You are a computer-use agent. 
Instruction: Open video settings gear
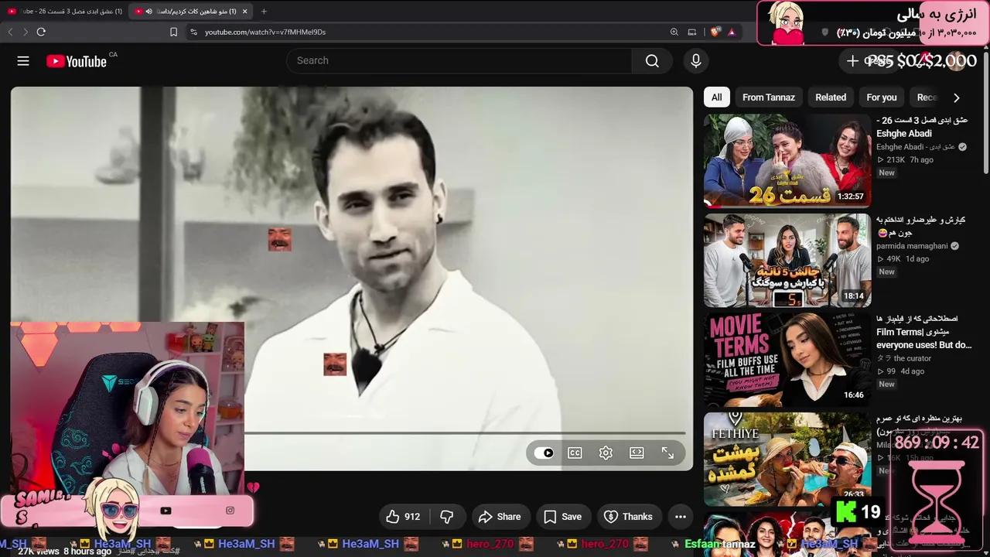click(606, 453)
